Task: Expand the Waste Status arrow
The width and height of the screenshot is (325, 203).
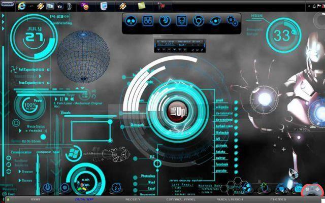Action: coord(20,131)
